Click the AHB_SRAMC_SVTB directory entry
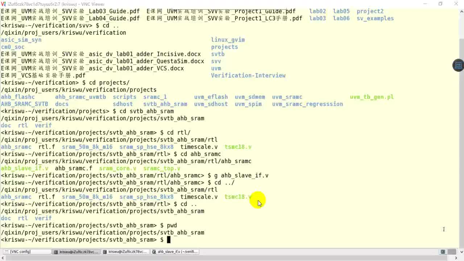The image size is (464, 261). (25, 104)
